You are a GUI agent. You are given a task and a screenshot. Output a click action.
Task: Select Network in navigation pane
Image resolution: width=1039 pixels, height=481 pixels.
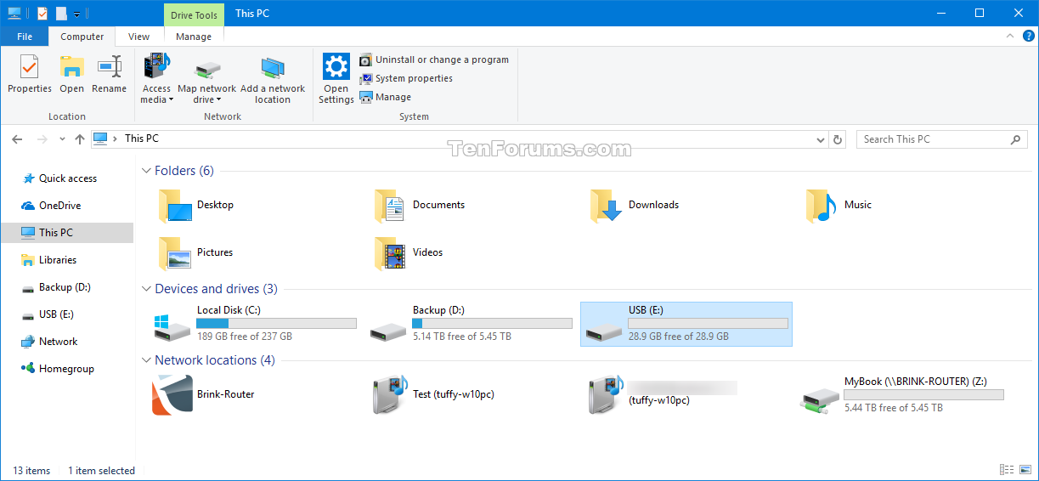tap(68, 342)
